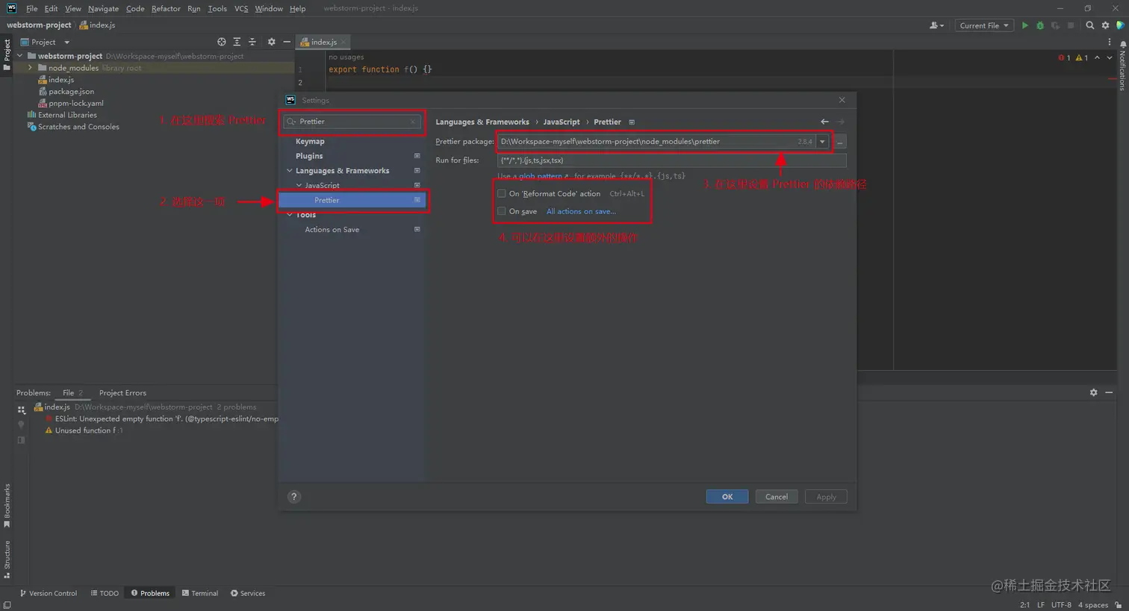The height and width of the screenshot is (611, 1129).
Task: Click the Apply button in Settings
Action: click(x=826, y=497)
